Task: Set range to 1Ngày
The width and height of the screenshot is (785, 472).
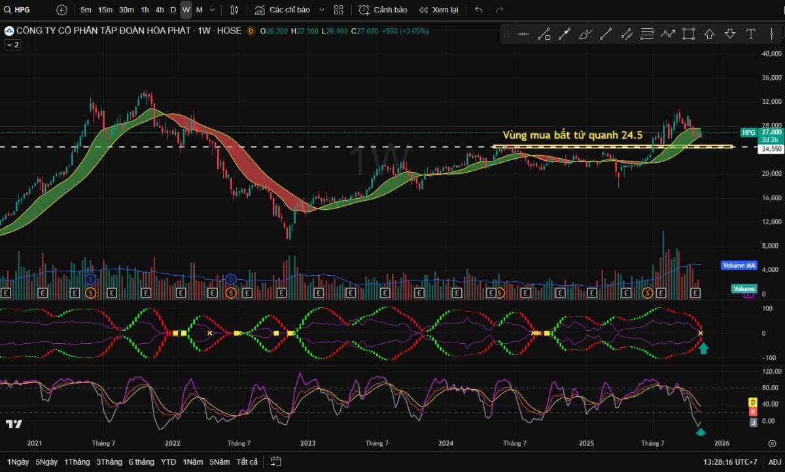Action: (18, 462)
